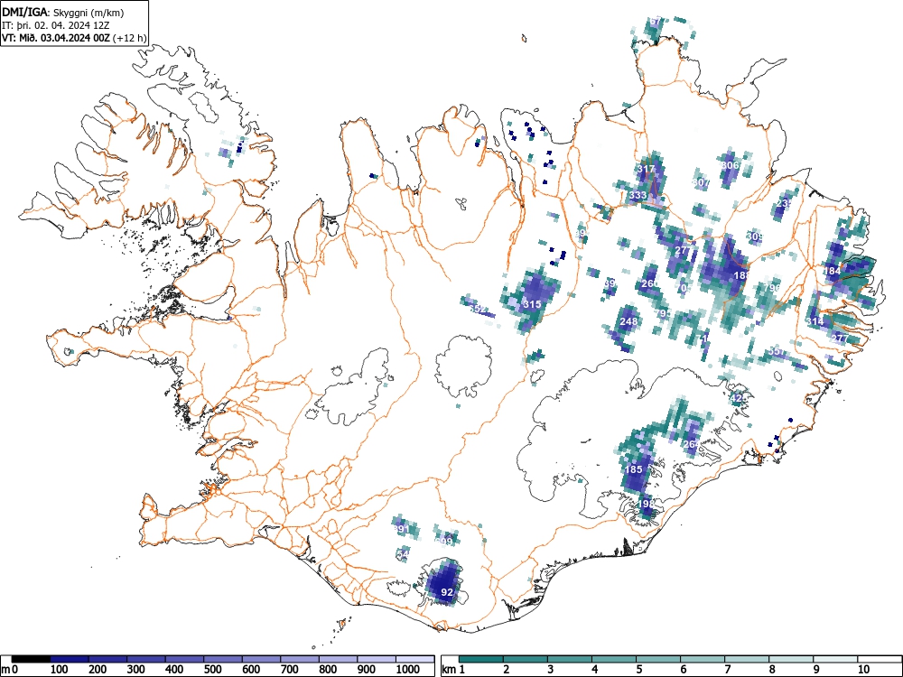
Task: Click visibility value 260 on map
Action: pos(650,283)
